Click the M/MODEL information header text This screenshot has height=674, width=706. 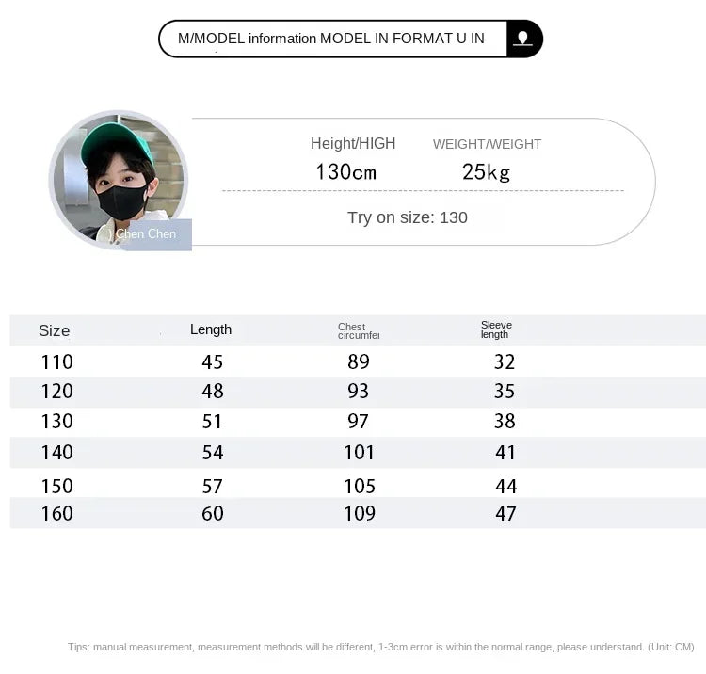click(331, 39)
